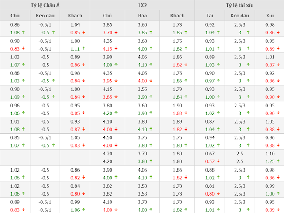Select the Tỷ lệ tài xỉu header
Image resolution: width=284 pixels, height=213 pixels.
click(239, 5)
